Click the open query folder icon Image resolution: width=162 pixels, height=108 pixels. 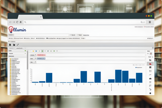(x=14, y=45)
